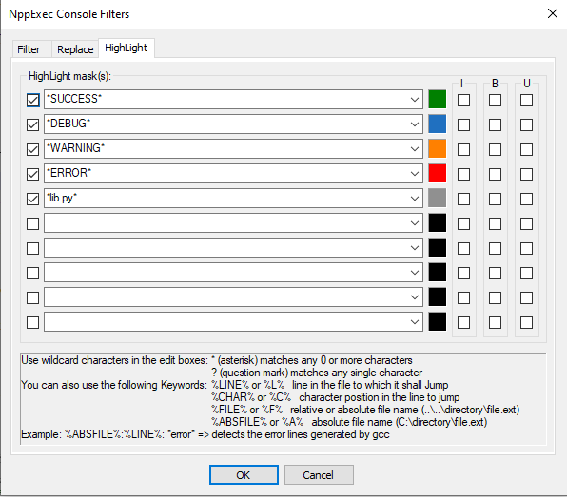Viewport: 567px width, 497px height.
Task: Click the '%CHAR% or %C%' keyword text
Action: [x=251, y=397]
